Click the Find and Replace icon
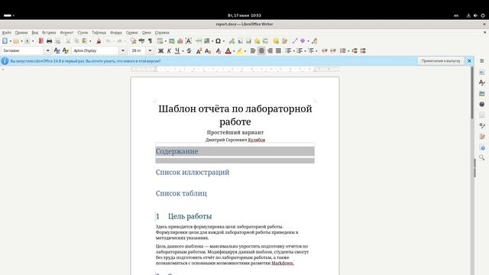 [133, 40]
